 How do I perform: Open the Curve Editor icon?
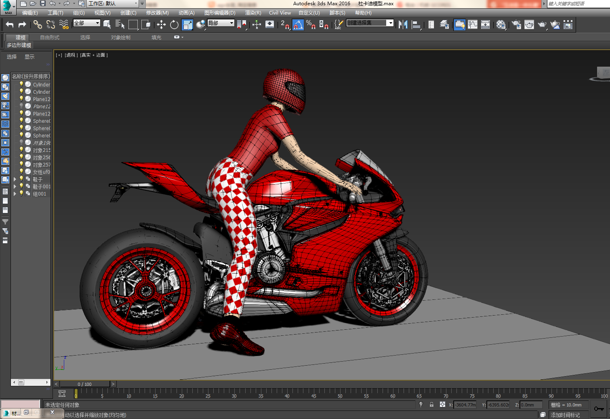pos(473,25)
